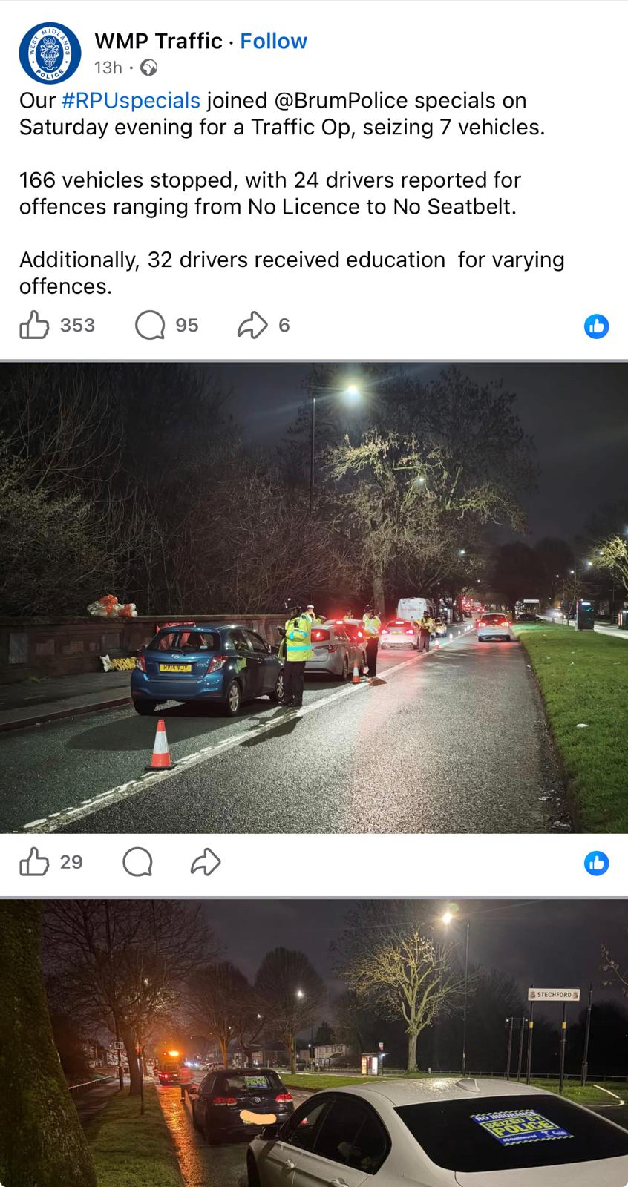Click the 13h post timestamp
628x1187 pixels.
108,68
